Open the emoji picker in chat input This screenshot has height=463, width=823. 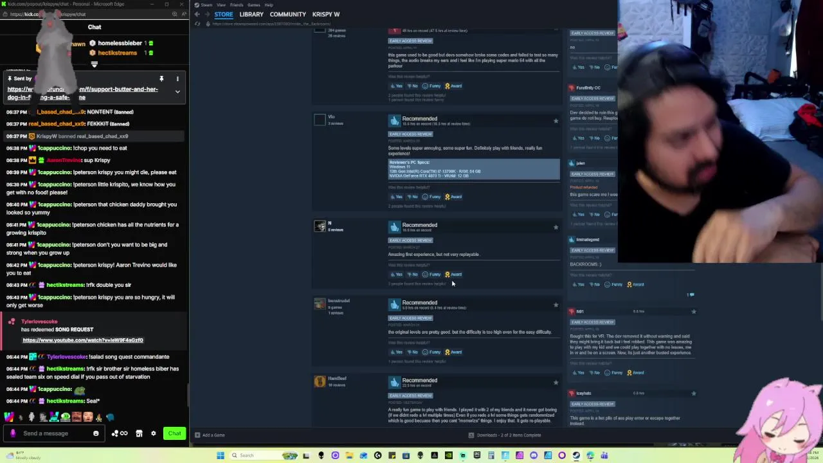pos(96,433)
